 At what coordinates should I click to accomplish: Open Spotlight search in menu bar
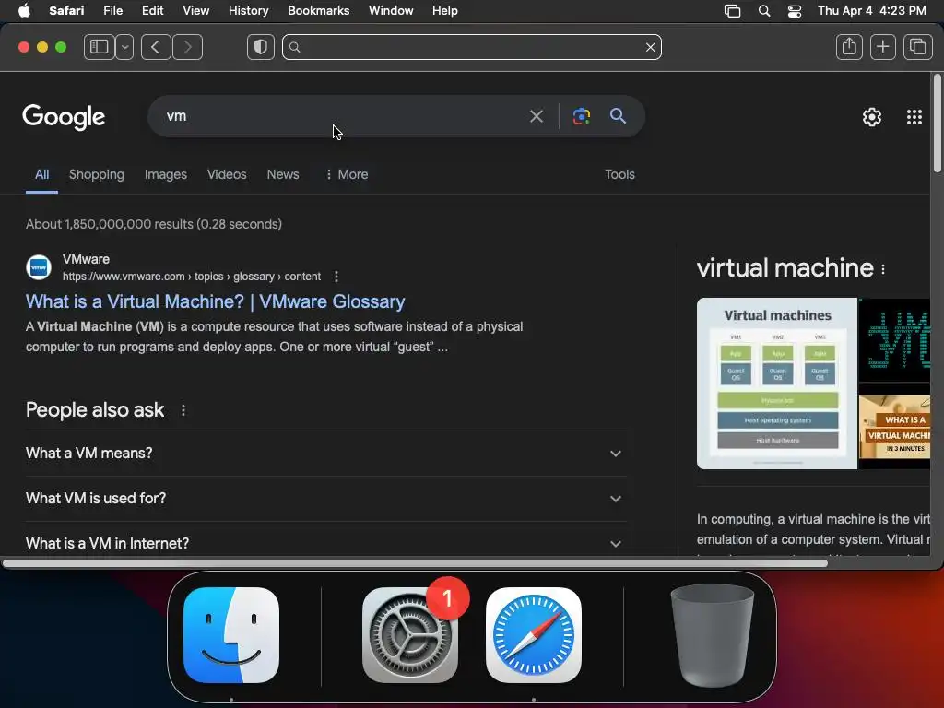coord(764,11)
